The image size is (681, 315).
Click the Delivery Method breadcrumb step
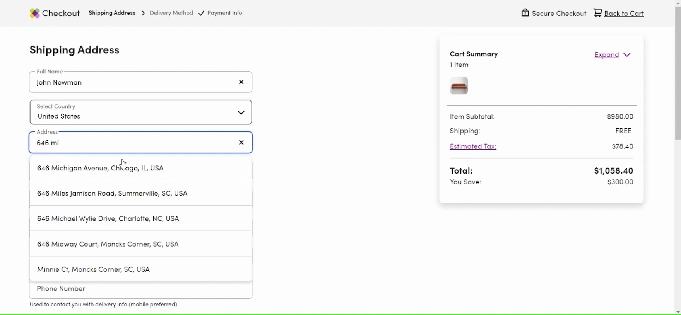click(x=171, y=13)
